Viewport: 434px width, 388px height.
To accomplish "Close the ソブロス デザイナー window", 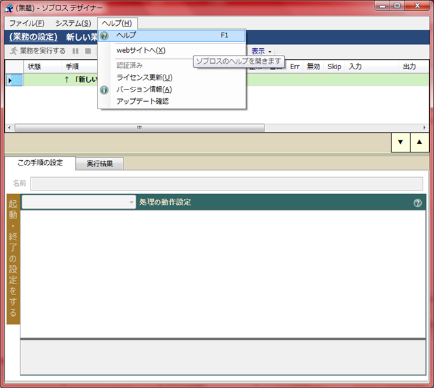I will tap(418, 6).
